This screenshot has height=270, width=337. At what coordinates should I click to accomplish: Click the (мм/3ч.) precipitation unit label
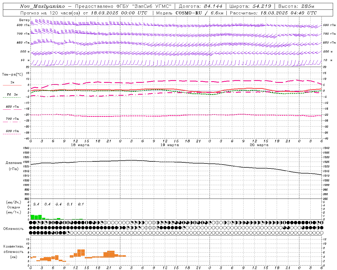(x=14, y=202)
